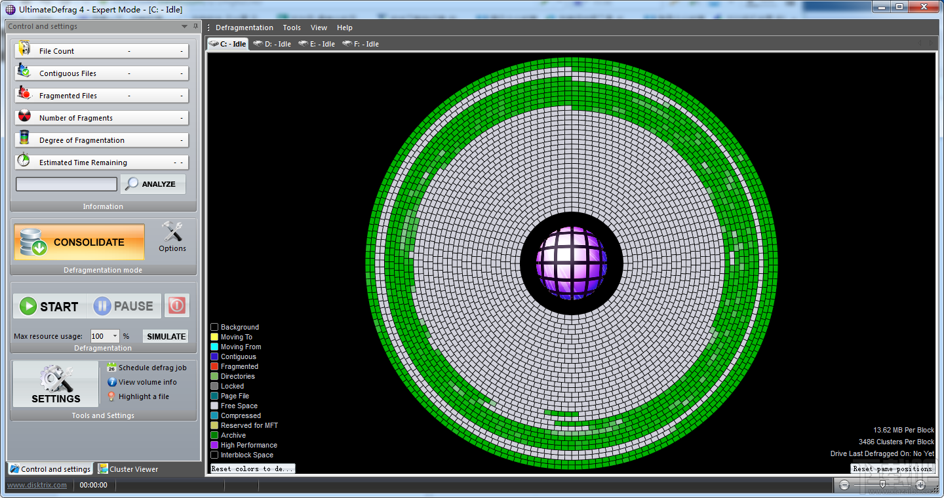
Task: Expand Control and settings panel menu arrow
Action: pos(184,26)
